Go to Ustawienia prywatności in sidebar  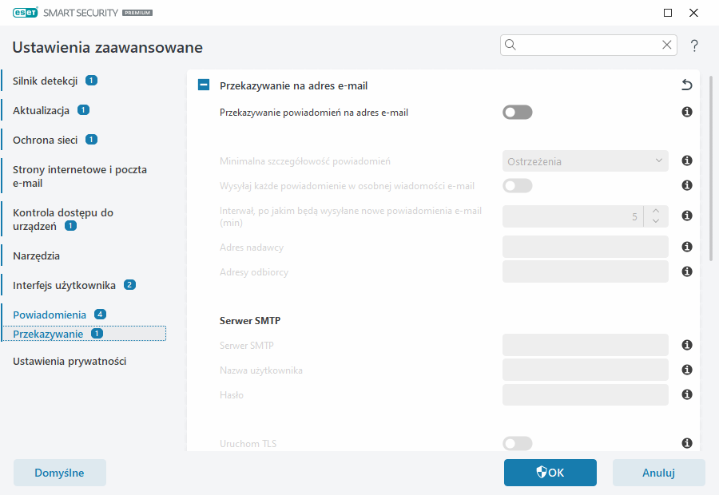tap(70, 361)
